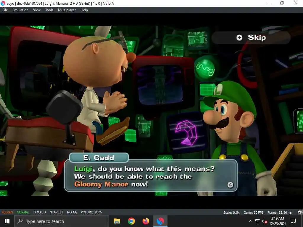Click the network status tray icon
303x227 pixels.
(x=258, y=221)
